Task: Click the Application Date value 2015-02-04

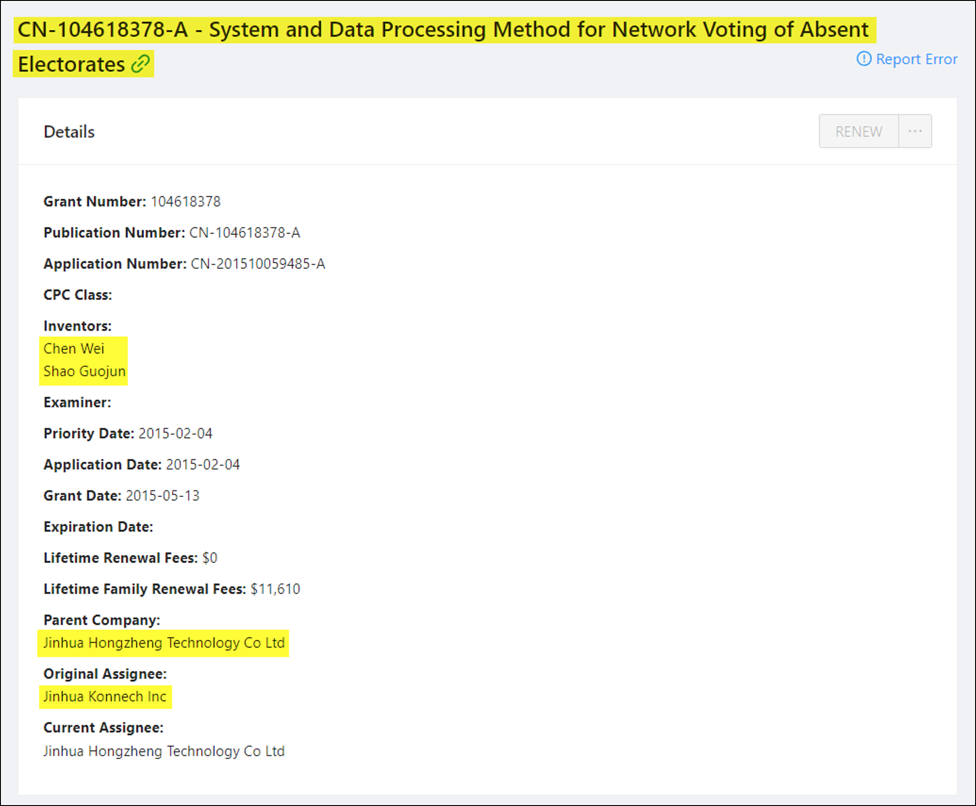Action: 203,465
